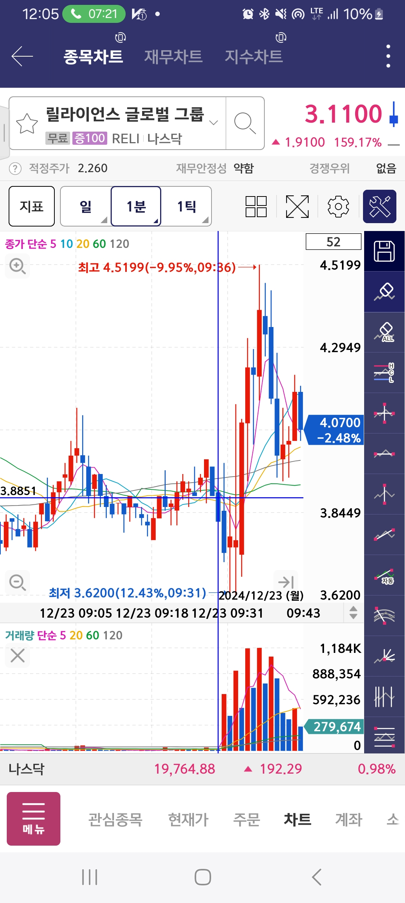Select the 1틱 tick period dropdown
The width and height of the screenshot is (405, 903).
[186, 206]
